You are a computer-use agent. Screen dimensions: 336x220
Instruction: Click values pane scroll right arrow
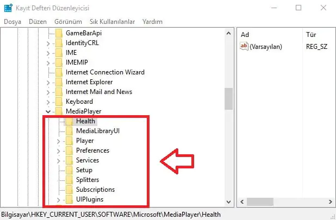point(330,202)
